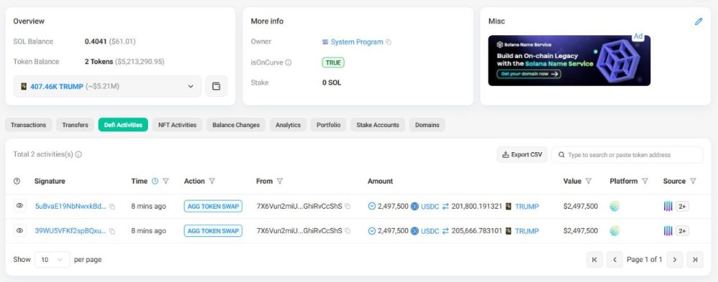
Task: Copy the From address in second row
Action: (x=348, y=231)
